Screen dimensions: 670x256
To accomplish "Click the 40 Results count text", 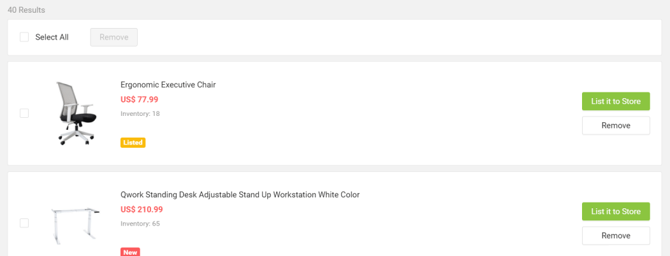I will pos(26,10).
